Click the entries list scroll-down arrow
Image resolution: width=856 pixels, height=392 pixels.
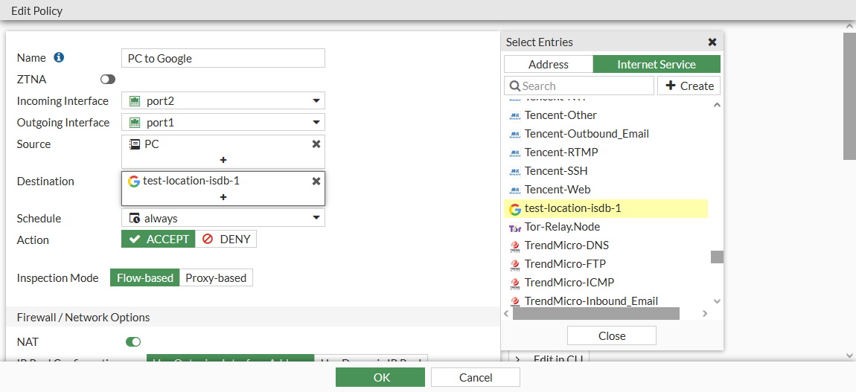coord(717,301)
